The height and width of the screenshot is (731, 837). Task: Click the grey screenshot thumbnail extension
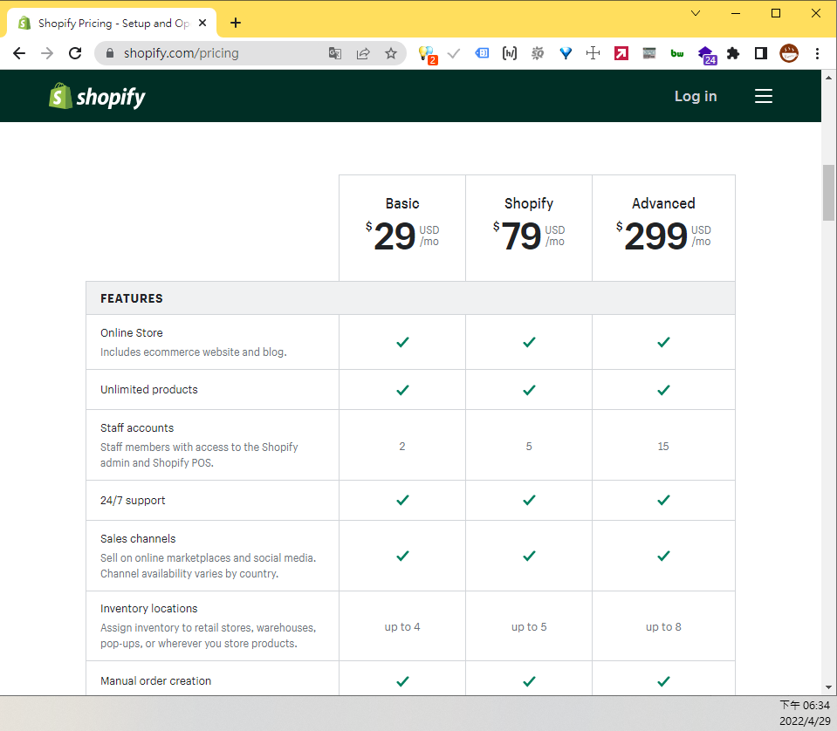click(x=649, y=53)
